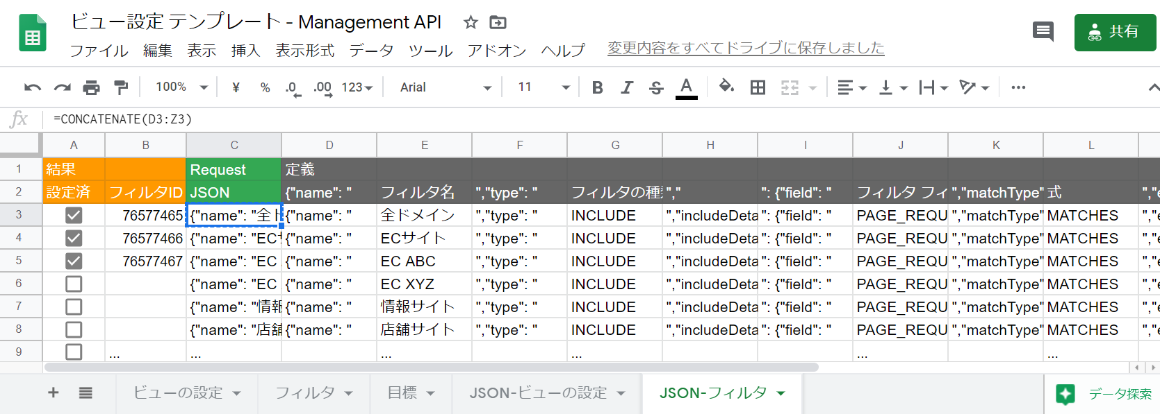Open the 123 number format dropdown
This screenshot has height=414, width=1160.
357,87
